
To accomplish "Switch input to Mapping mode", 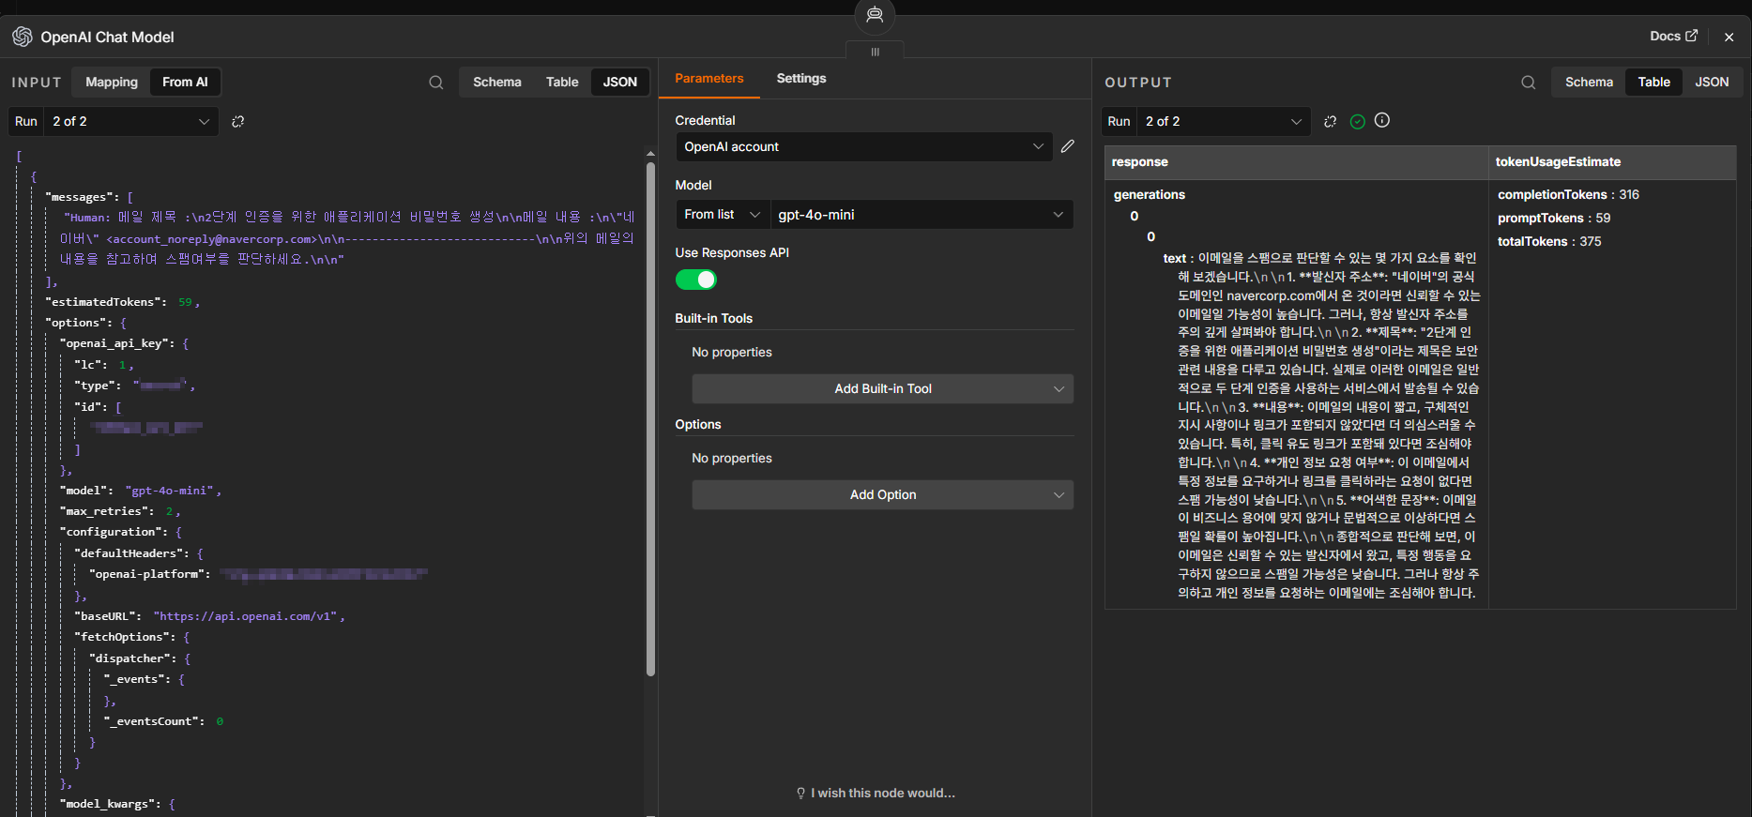I will click(x=112, y=83).
